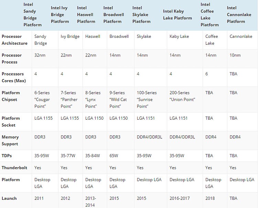Select the TDPs row label
Viewport: 258px width, 208px height.
pyautogui.click(x=7, y=156)
